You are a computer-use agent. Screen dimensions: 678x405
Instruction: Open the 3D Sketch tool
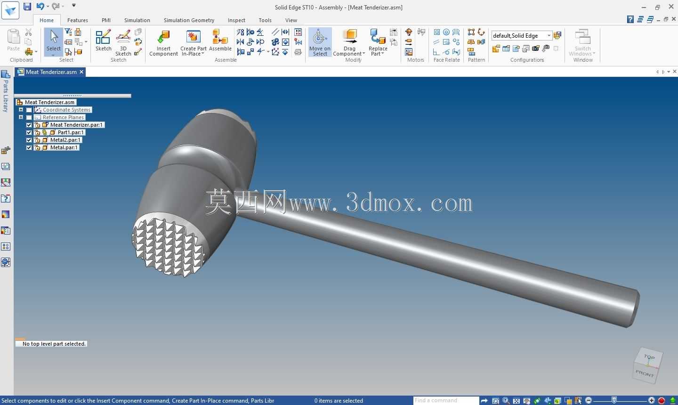pyautogui.click(x=123, y=42)
